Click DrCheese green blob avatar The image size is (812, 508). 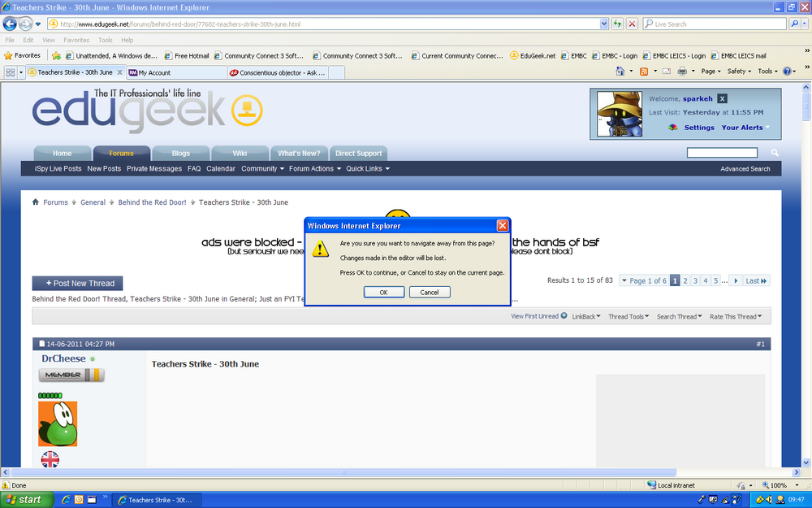coord(58,424)
